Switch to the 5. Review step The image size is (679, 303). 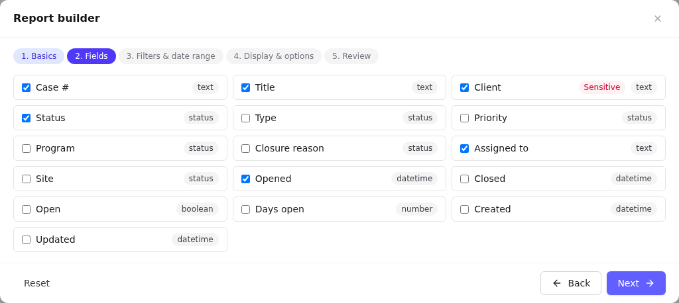click(351, 56)
